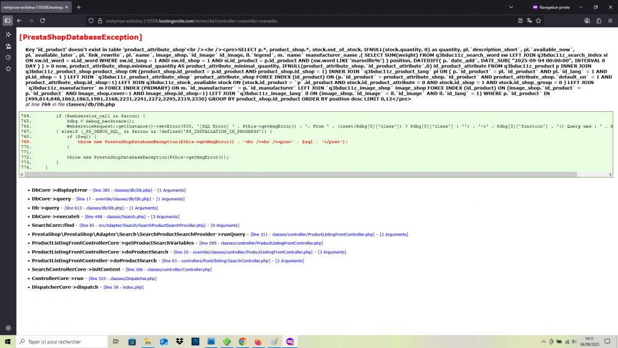
Task: Open the Windows Start menu
Action: click(7, 342)
